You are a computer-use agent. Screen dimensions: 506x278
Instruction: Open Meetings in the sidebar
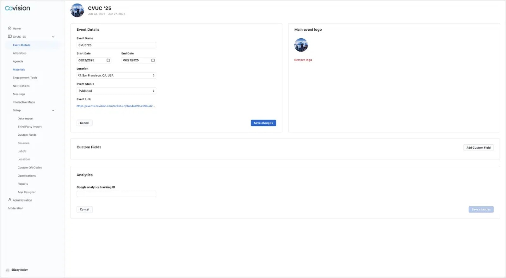[19, 94]
